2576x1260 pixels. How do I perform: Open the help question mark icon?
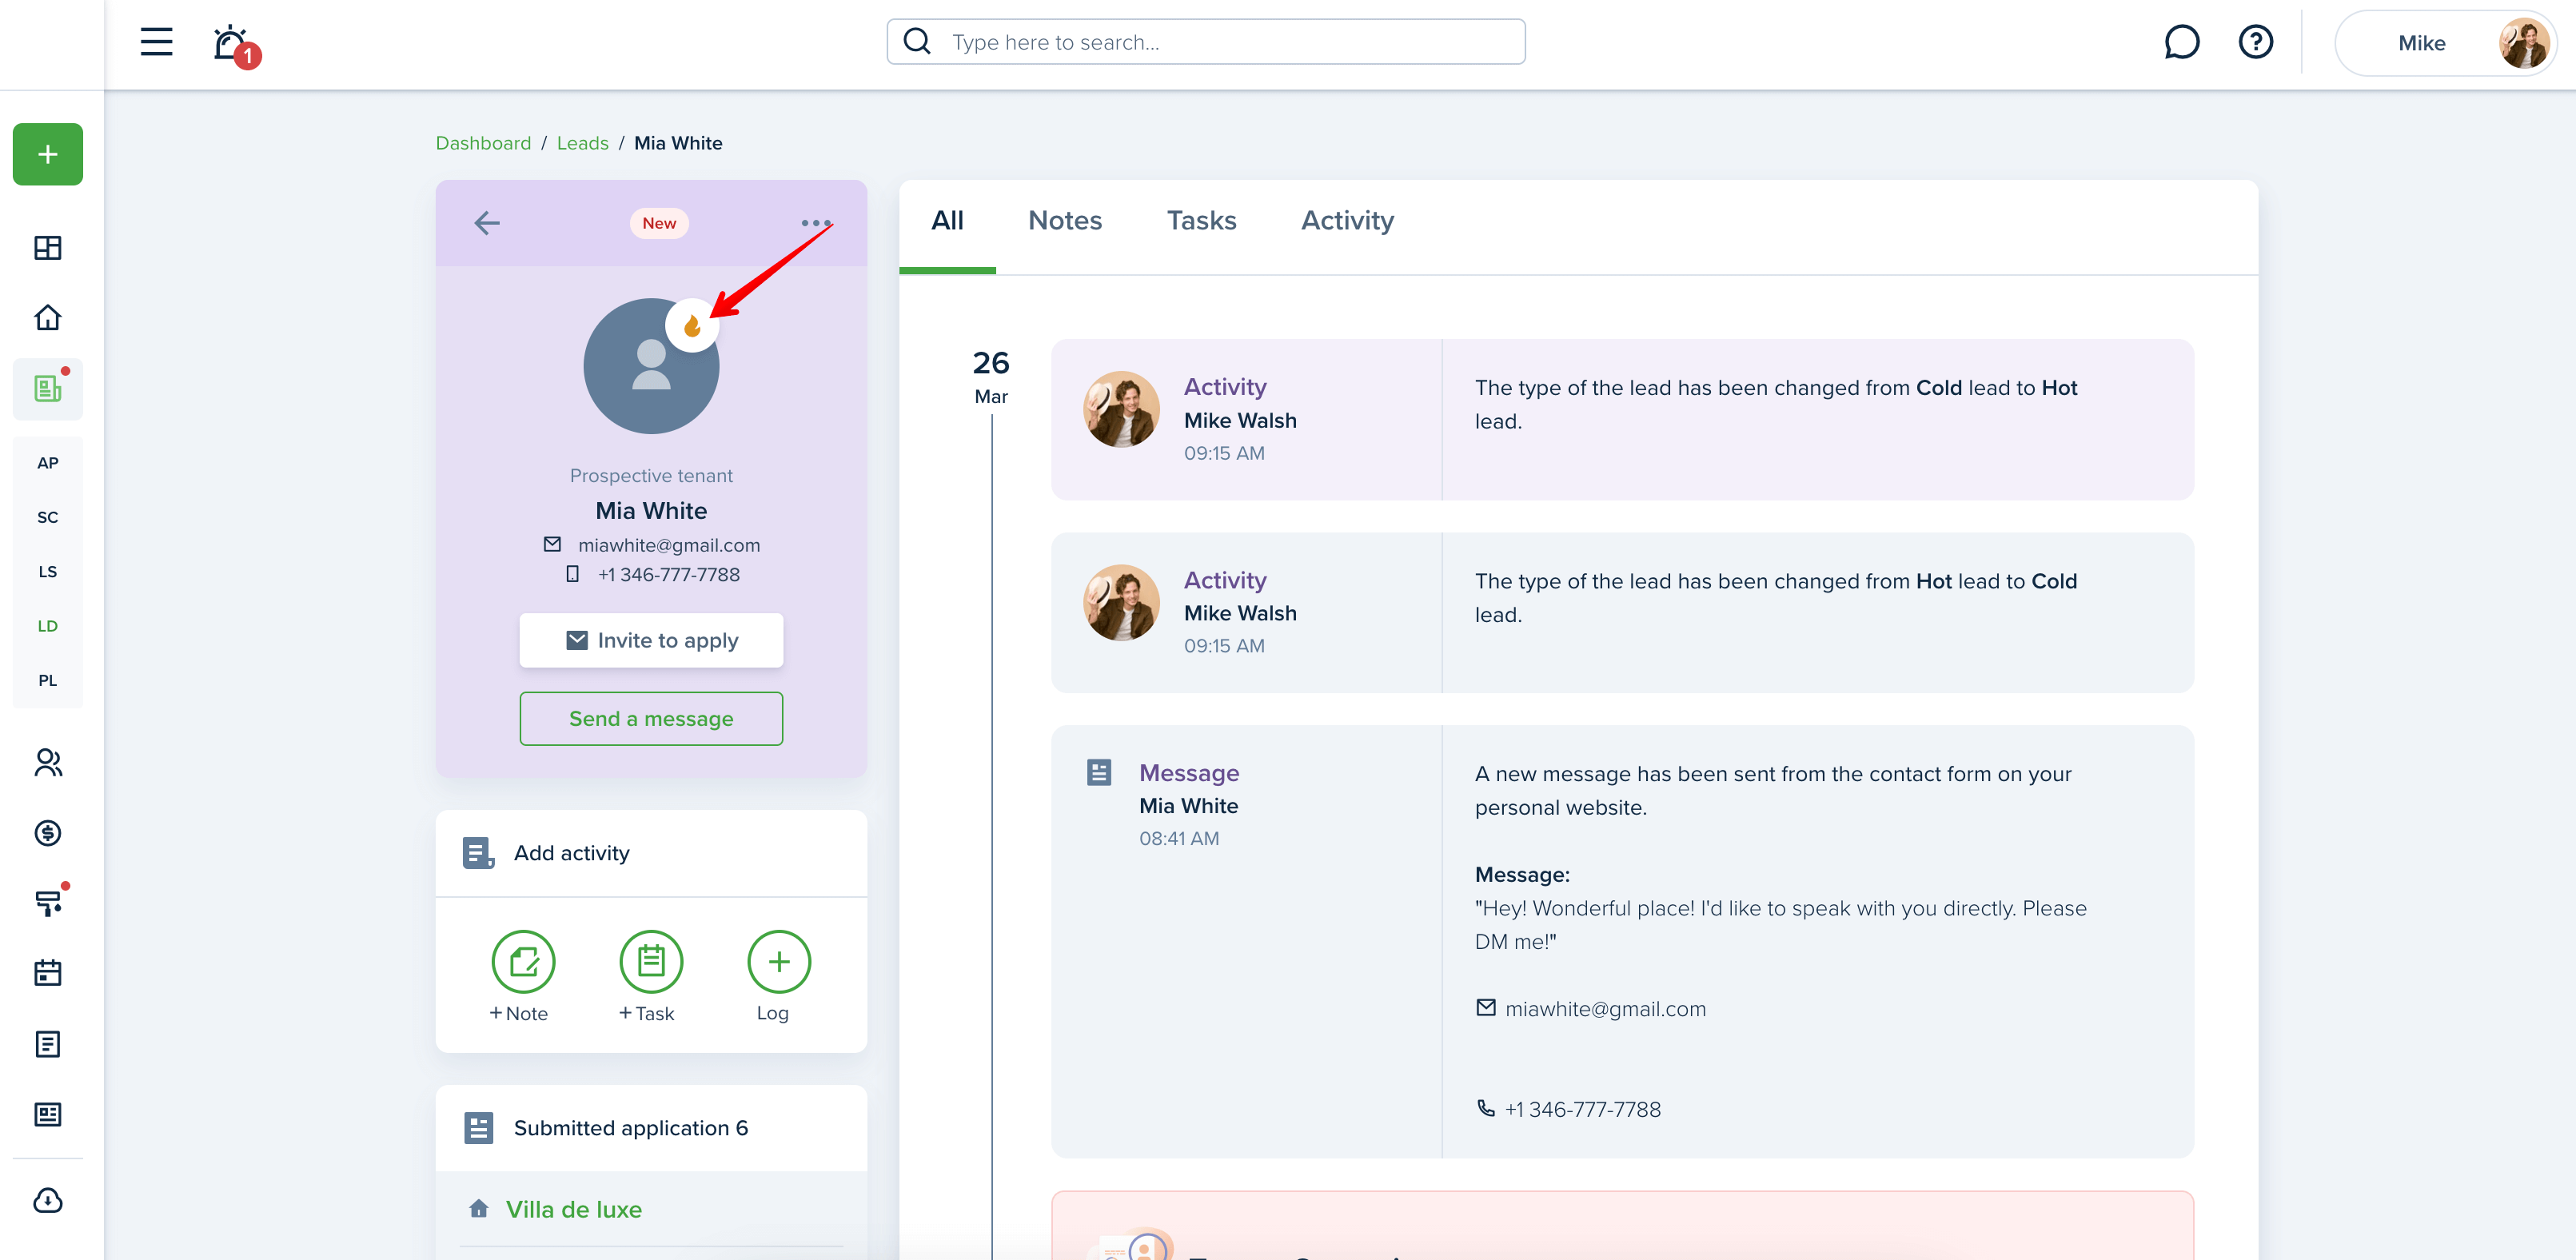pyautogui.click(x=2255, y=42)
